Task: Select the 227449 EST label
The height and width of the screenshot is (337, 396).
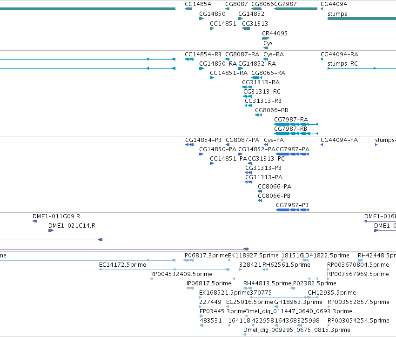Action: point(210,302)
